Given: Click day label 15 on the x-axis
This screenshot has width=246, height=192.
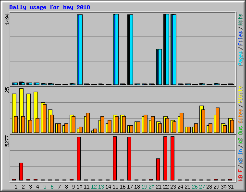Looking at the screenshot, I should pyautogui.click(x=115, y=187).
